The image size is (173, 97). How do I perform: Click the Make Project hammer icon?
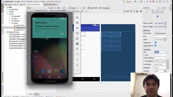124,1
